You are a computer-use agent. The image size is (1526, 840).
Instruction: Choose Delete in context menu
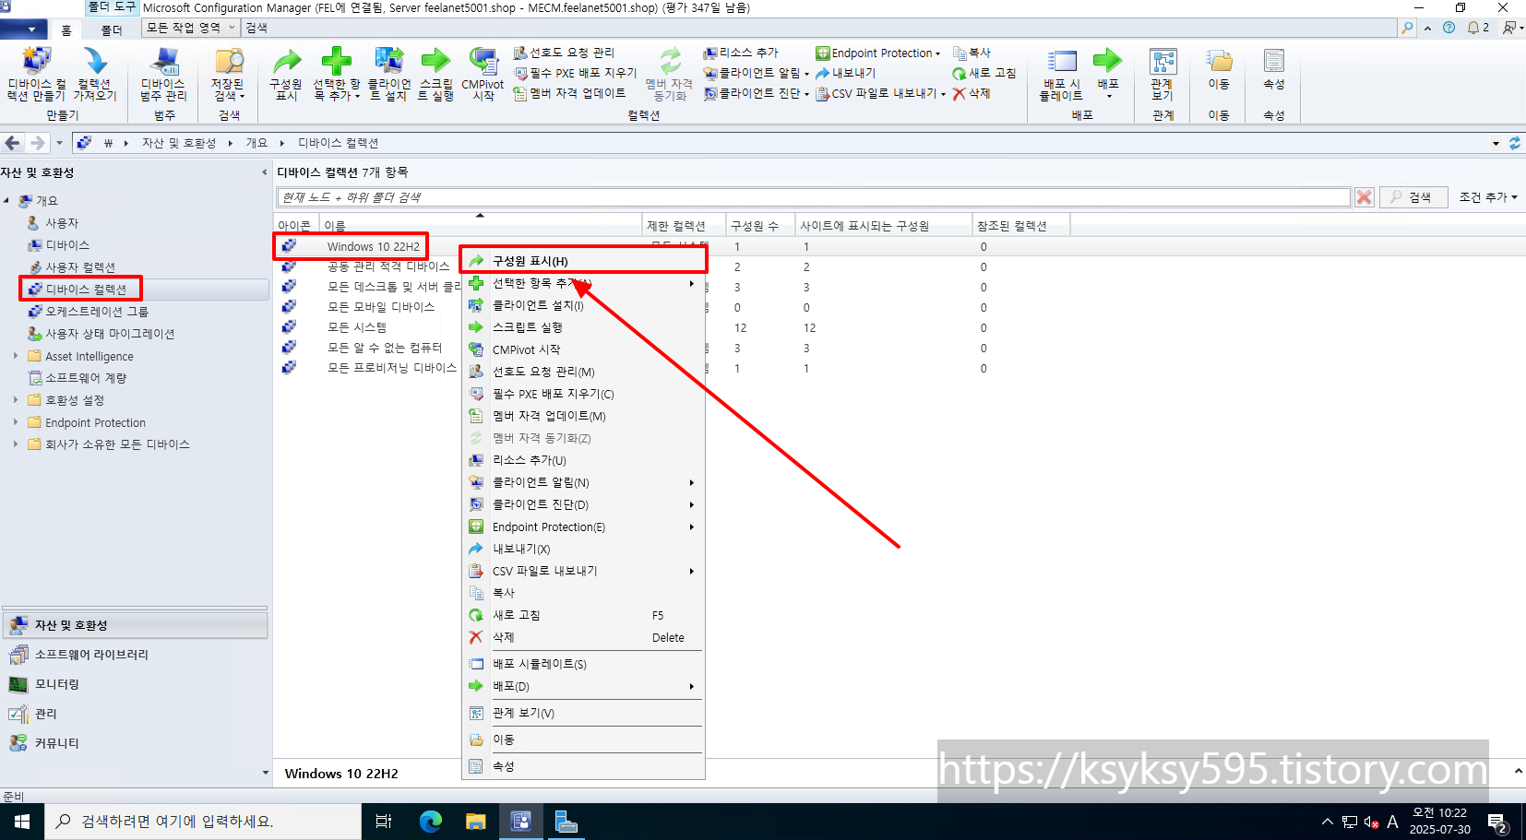pyautogui.click(x=583, y=637)
